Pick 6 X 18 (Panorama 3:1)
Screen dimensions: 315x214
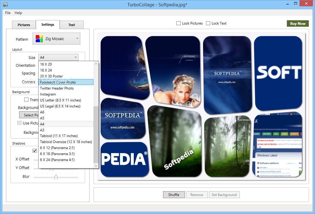pos(66,154)
